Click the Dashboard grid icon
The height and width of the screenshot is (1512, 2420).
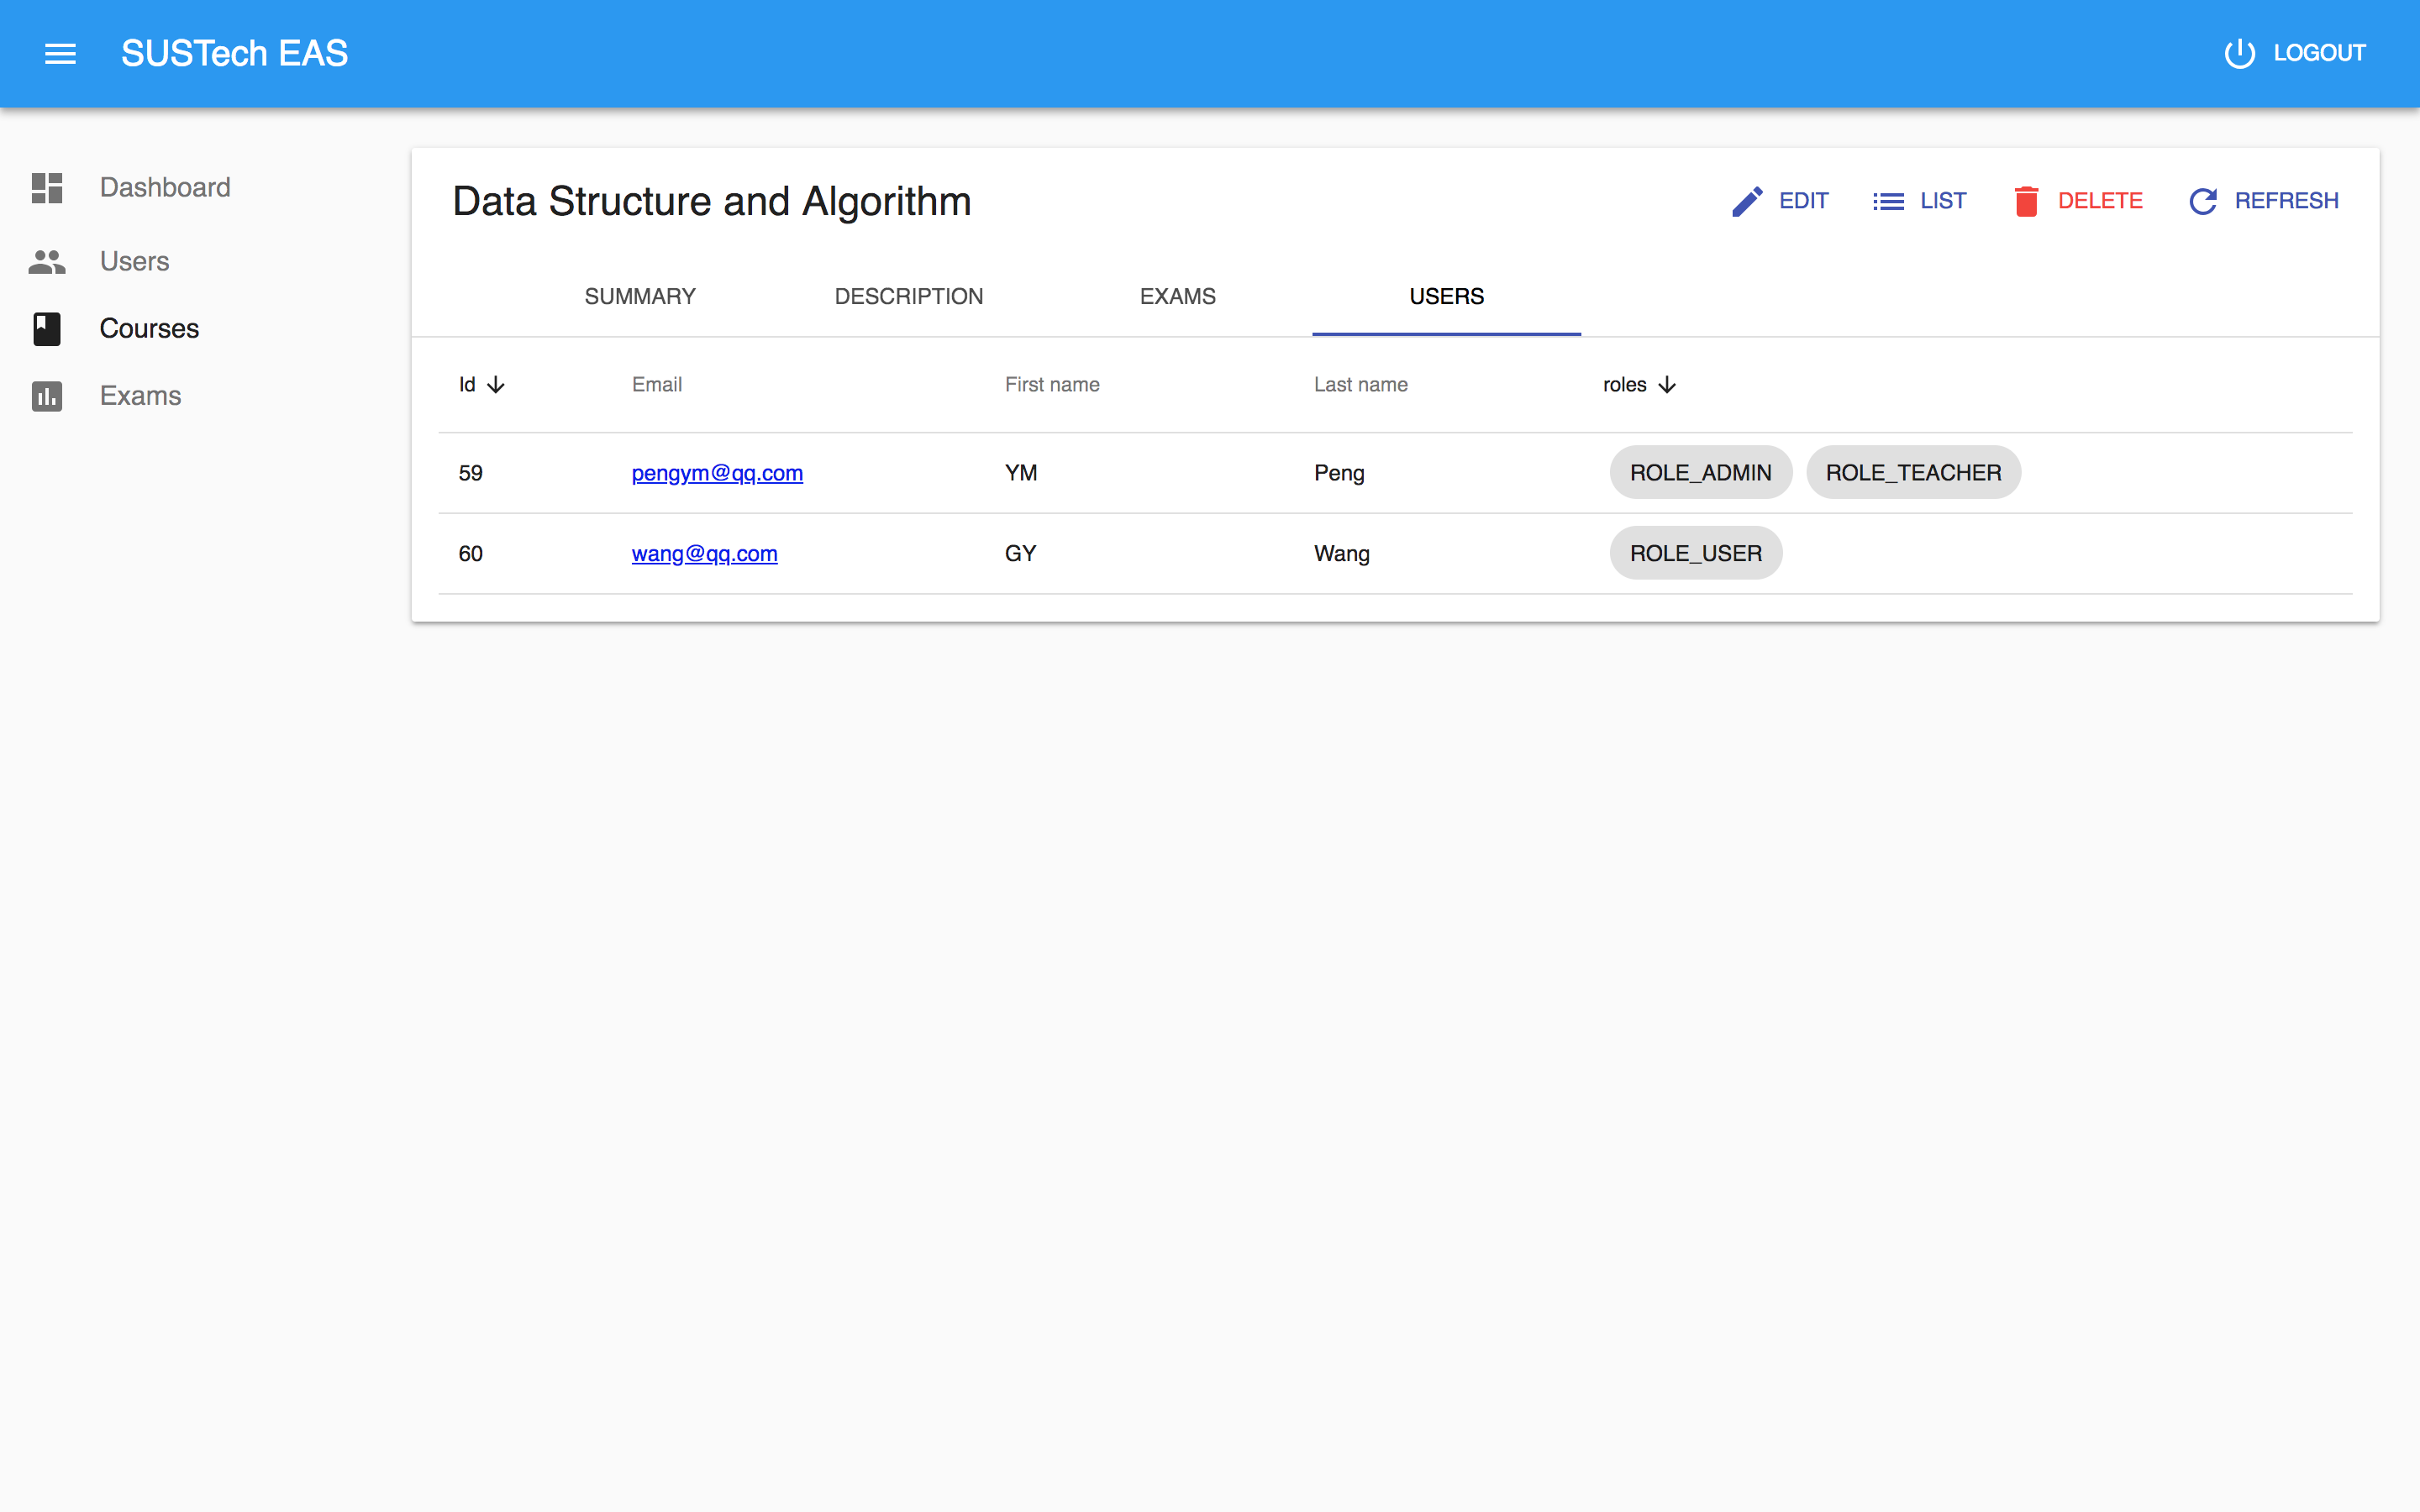point(47,187)
